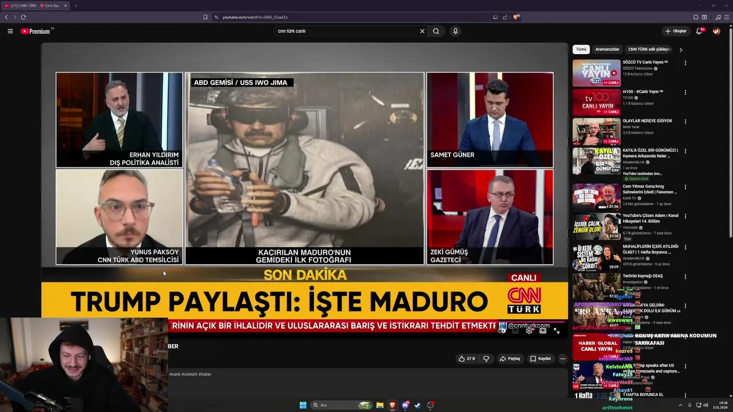Open the media control music-note icon

(x=718, y=17)
